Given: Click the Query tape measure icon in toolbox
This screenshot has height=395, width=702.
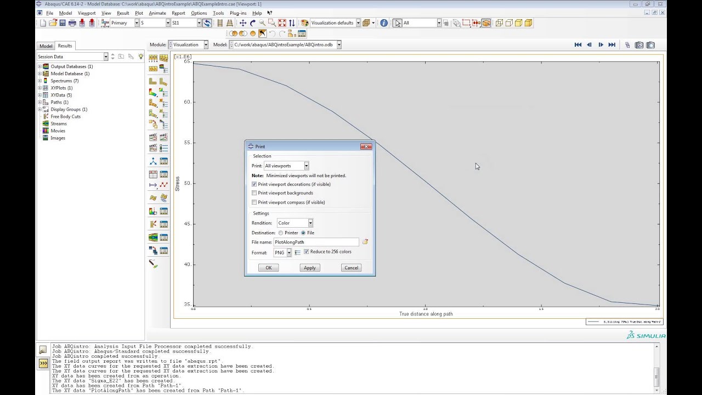Looking at the screenshot, I should point(153,263).
